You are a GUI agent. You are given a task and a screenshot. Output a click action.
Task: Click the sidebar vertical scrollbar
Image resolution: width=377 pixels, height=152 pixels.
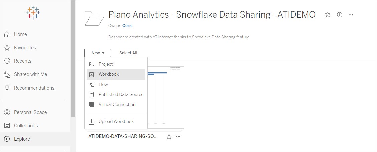tap(73, 58)
